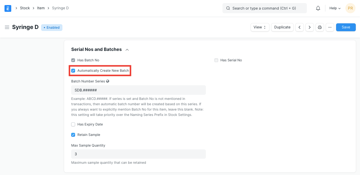
Task: Enable the Has Expiry Date checkbox
Action: pyautogui.click(x=73, y=124)
